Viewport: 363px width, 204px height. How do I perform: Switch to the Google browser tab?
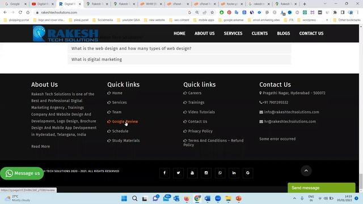pyautogui.click(x=15, y=4)
